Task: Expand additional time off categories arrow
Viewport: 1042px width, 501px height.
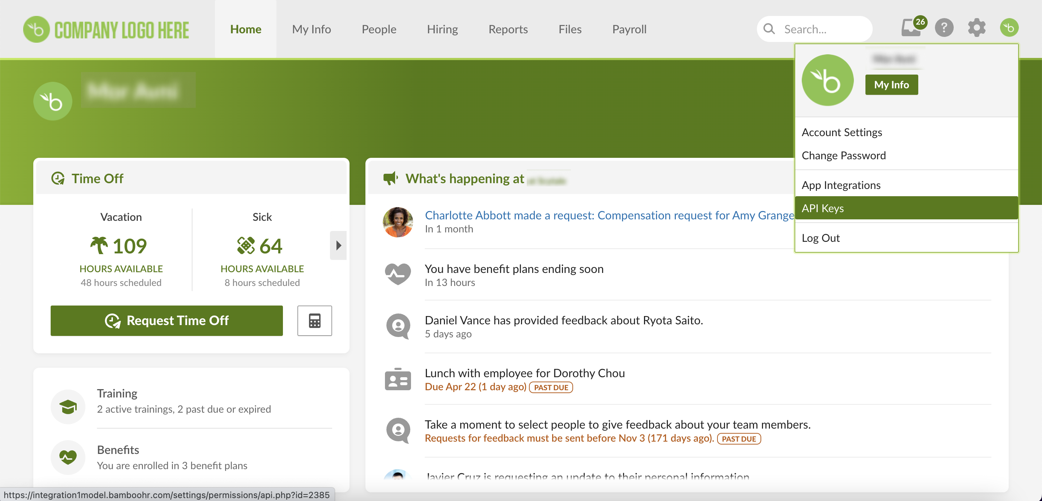Action: coord(338,245)
